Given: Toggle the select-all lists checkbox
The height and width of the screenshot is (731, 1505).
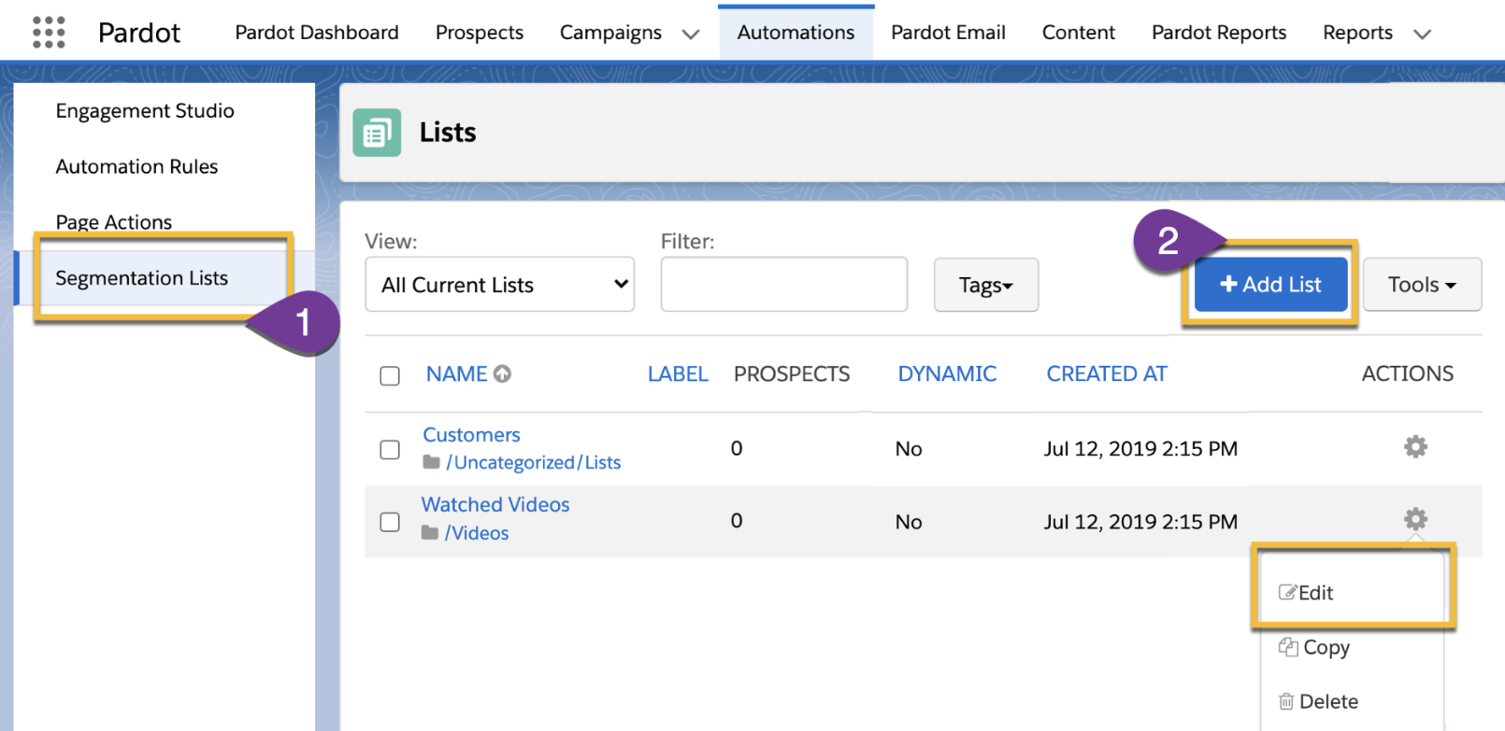Looking at the screenshot, I should point(390,375).
